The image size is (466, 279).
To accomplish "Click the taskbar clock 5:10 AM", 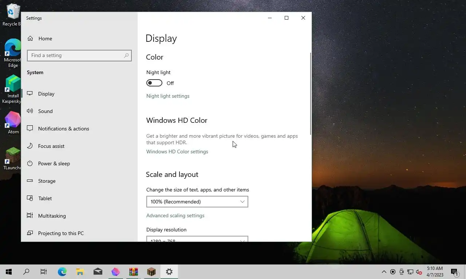I will [435, 272].
